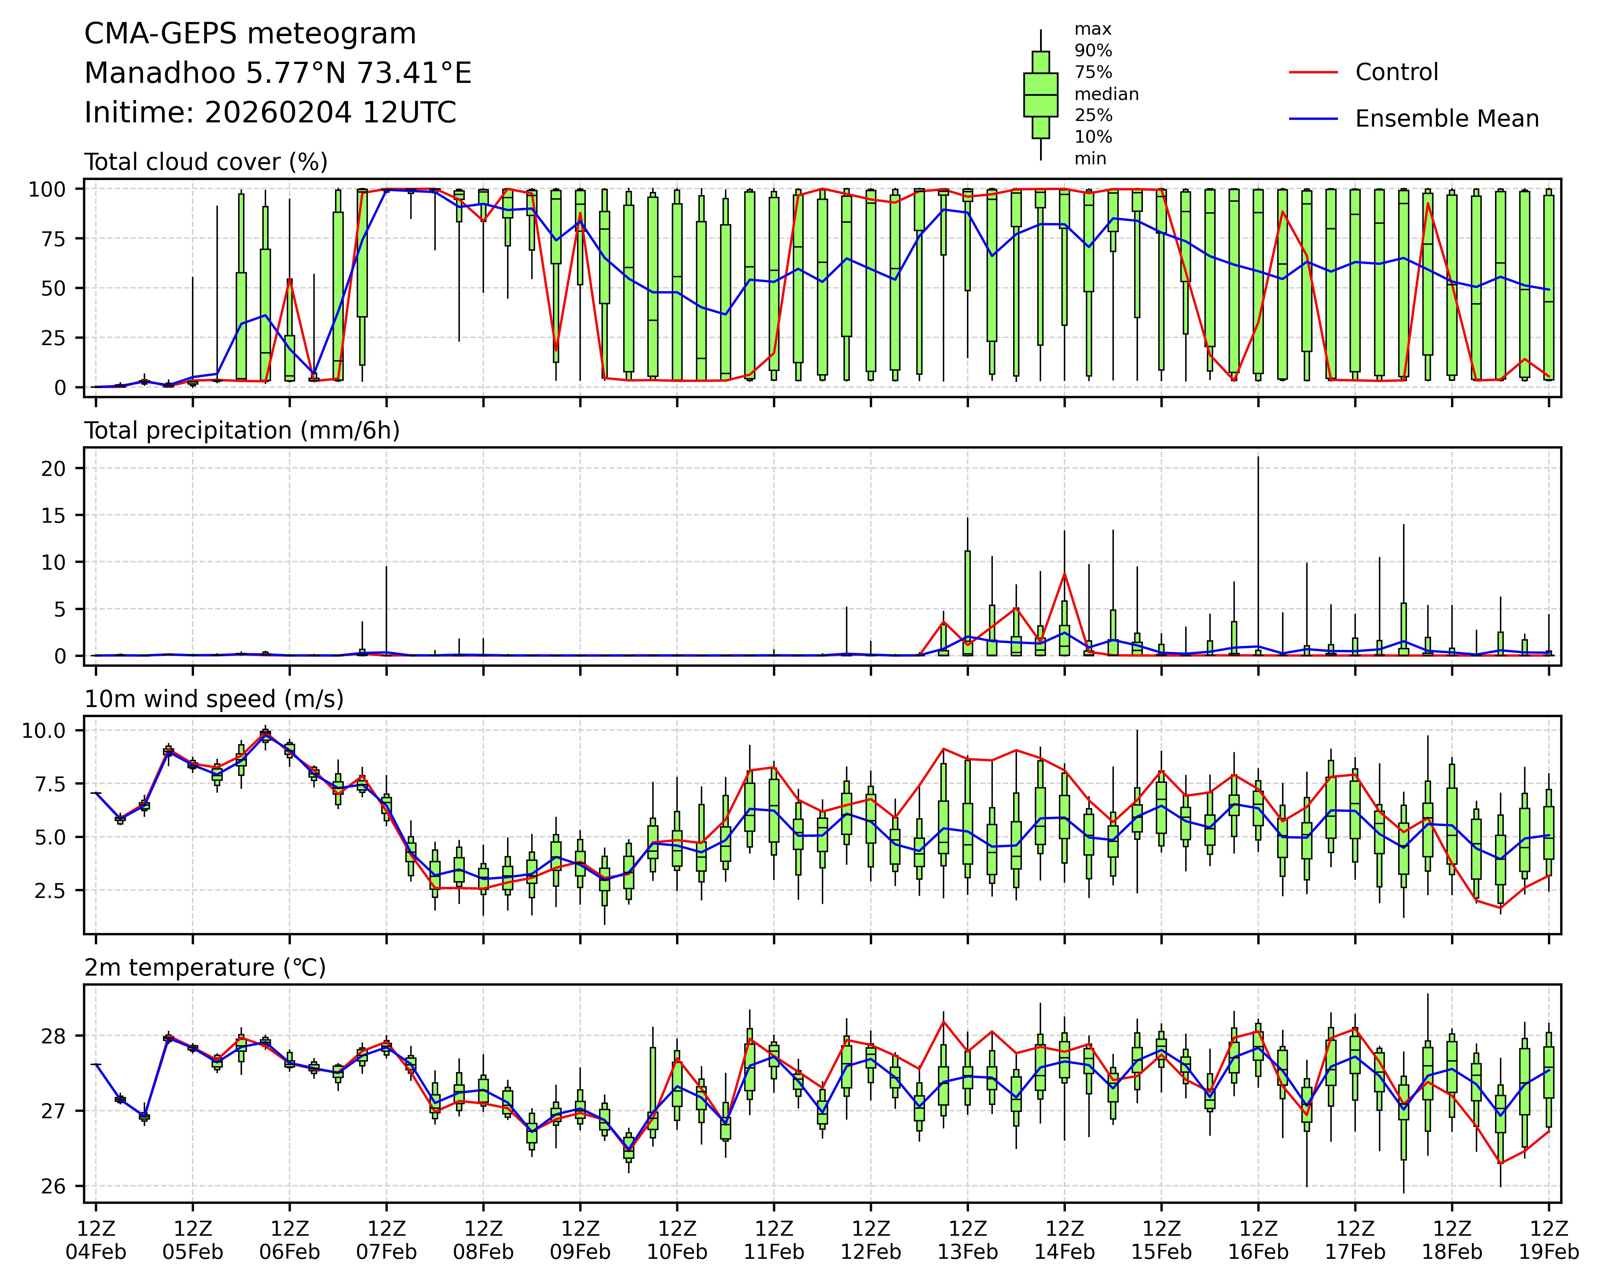Click the '10m wind speed (m/s)' panel title
Image resolution: width=1601 pixels, height=1284 pixels.
[x=214, y=699]
